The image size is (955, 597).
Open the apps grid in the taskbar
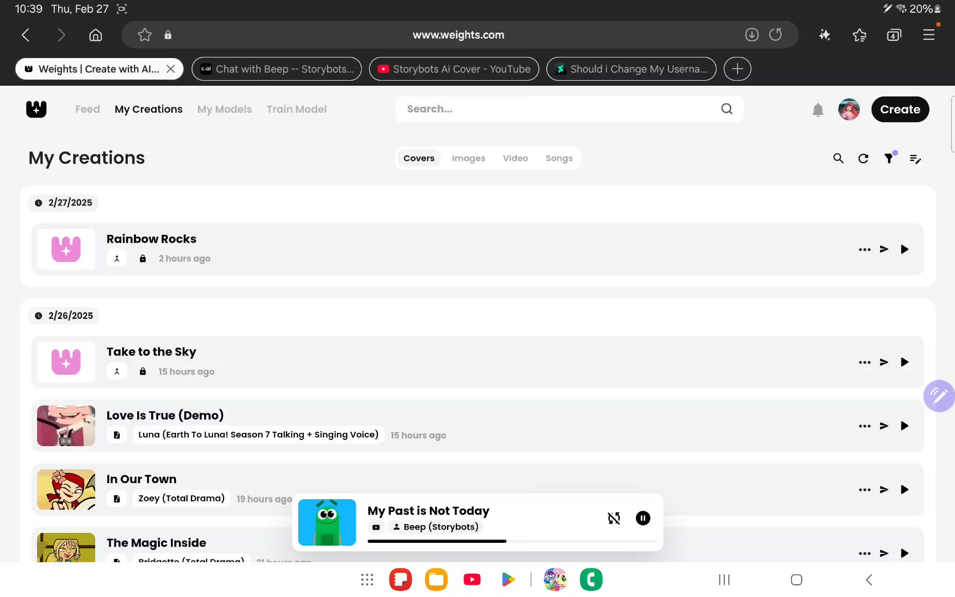tap(367, 579)
